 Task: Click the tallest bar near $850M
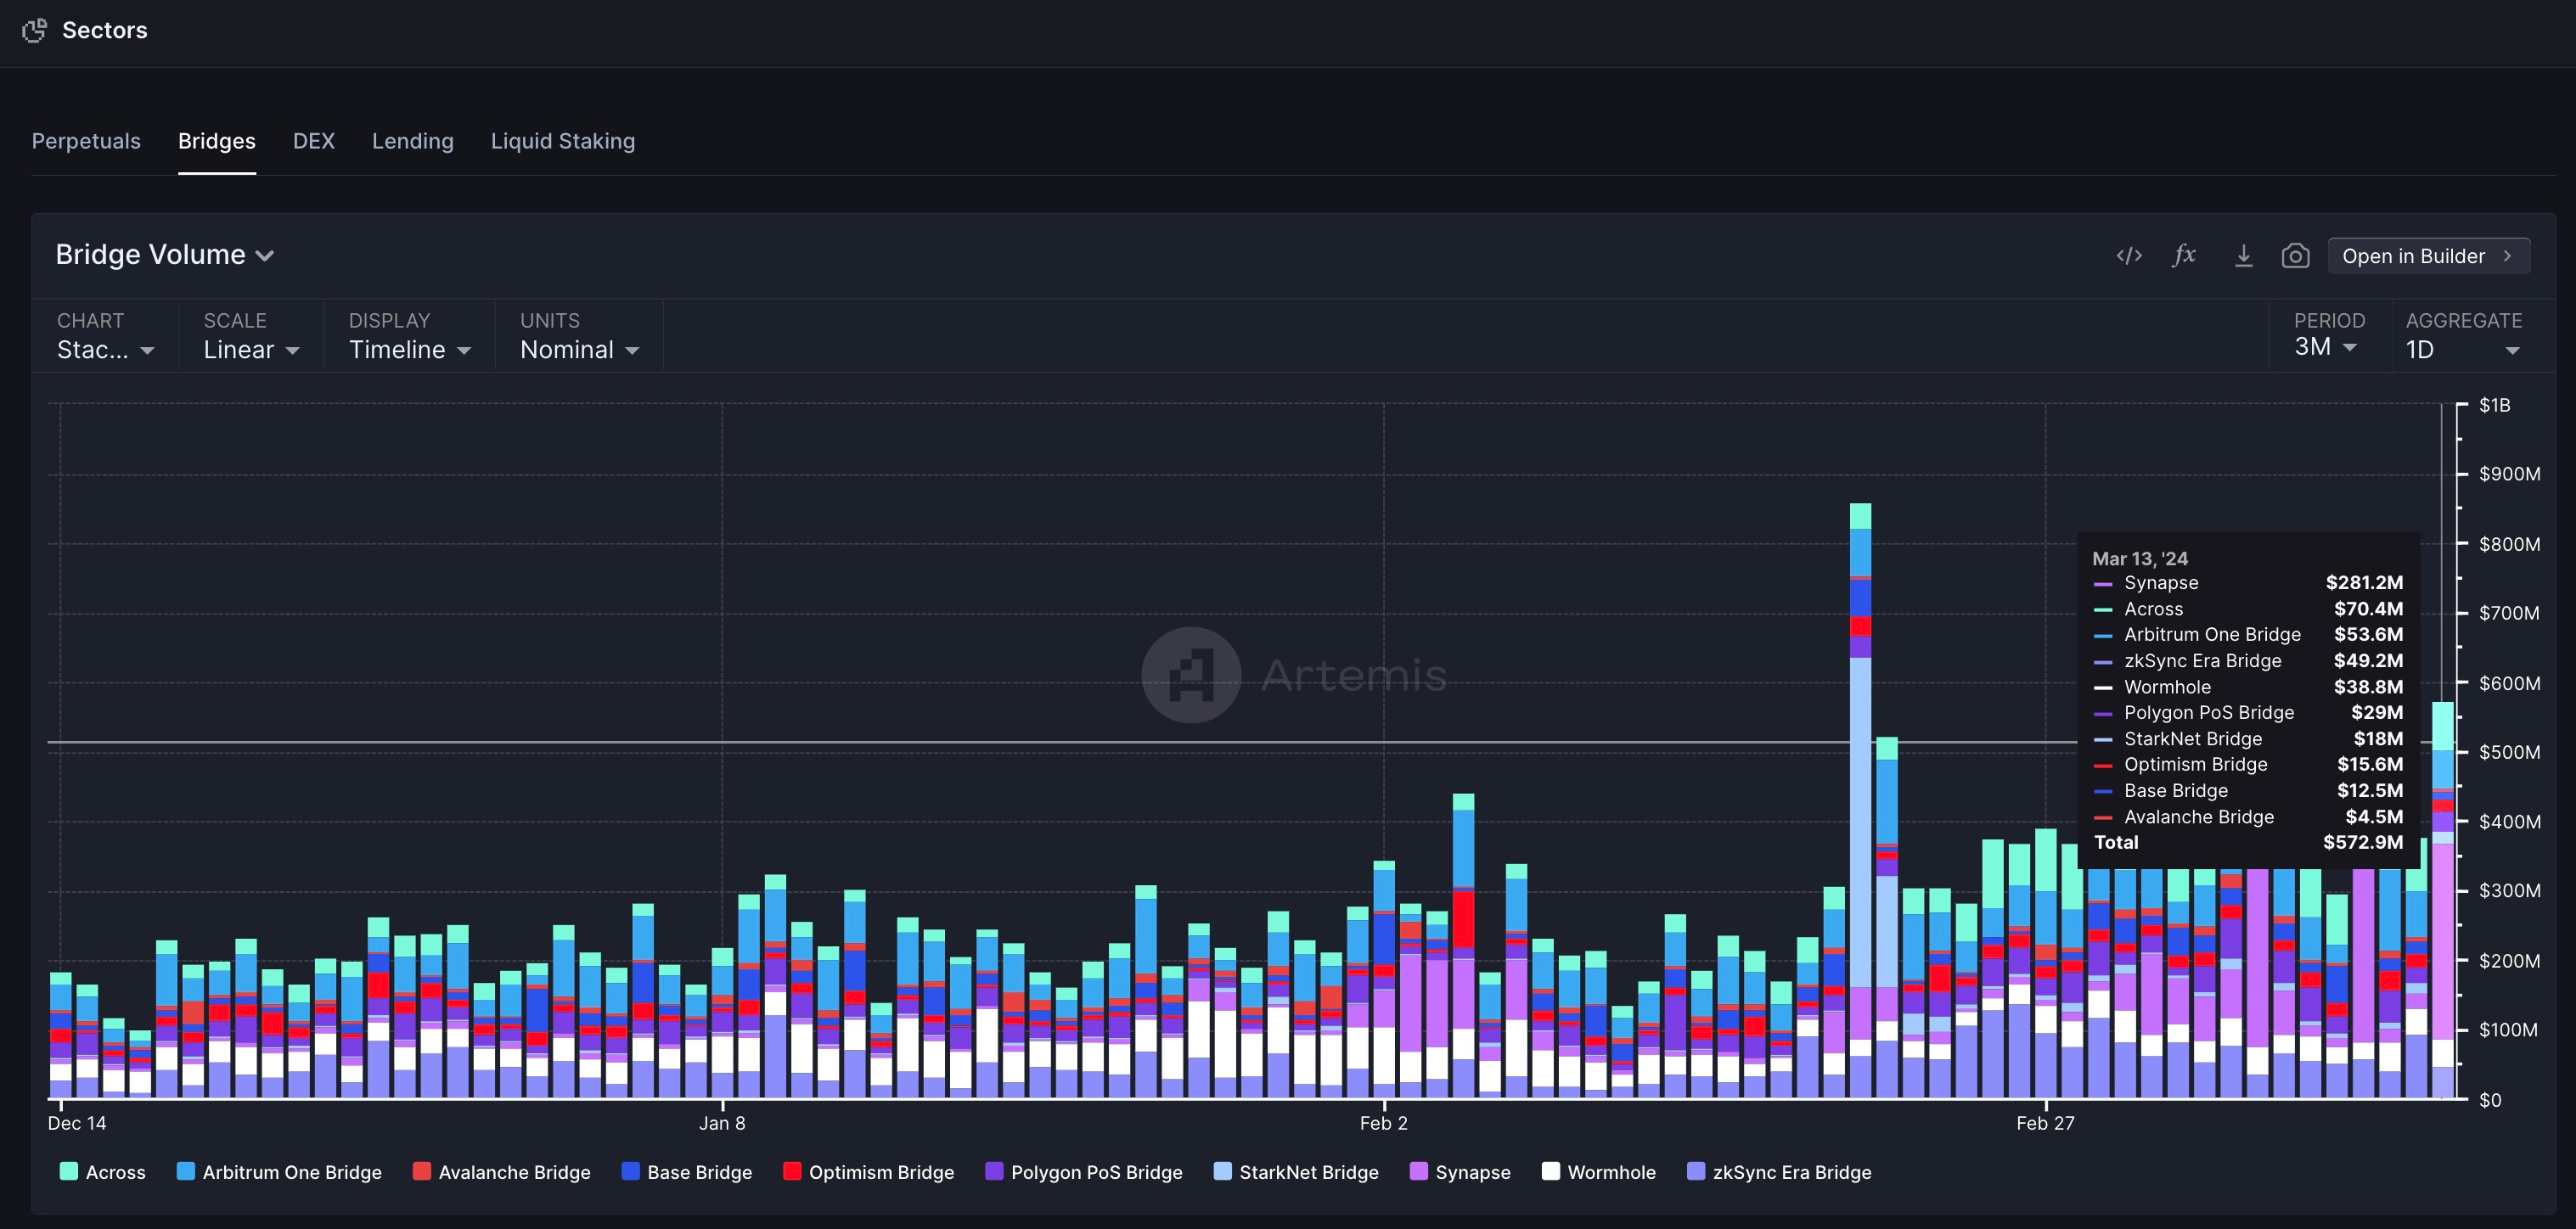(1860, 800)
